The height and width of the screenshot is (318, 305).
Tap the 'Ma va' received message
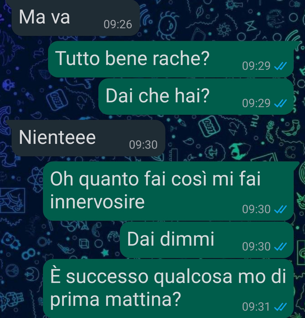(76, 18)
